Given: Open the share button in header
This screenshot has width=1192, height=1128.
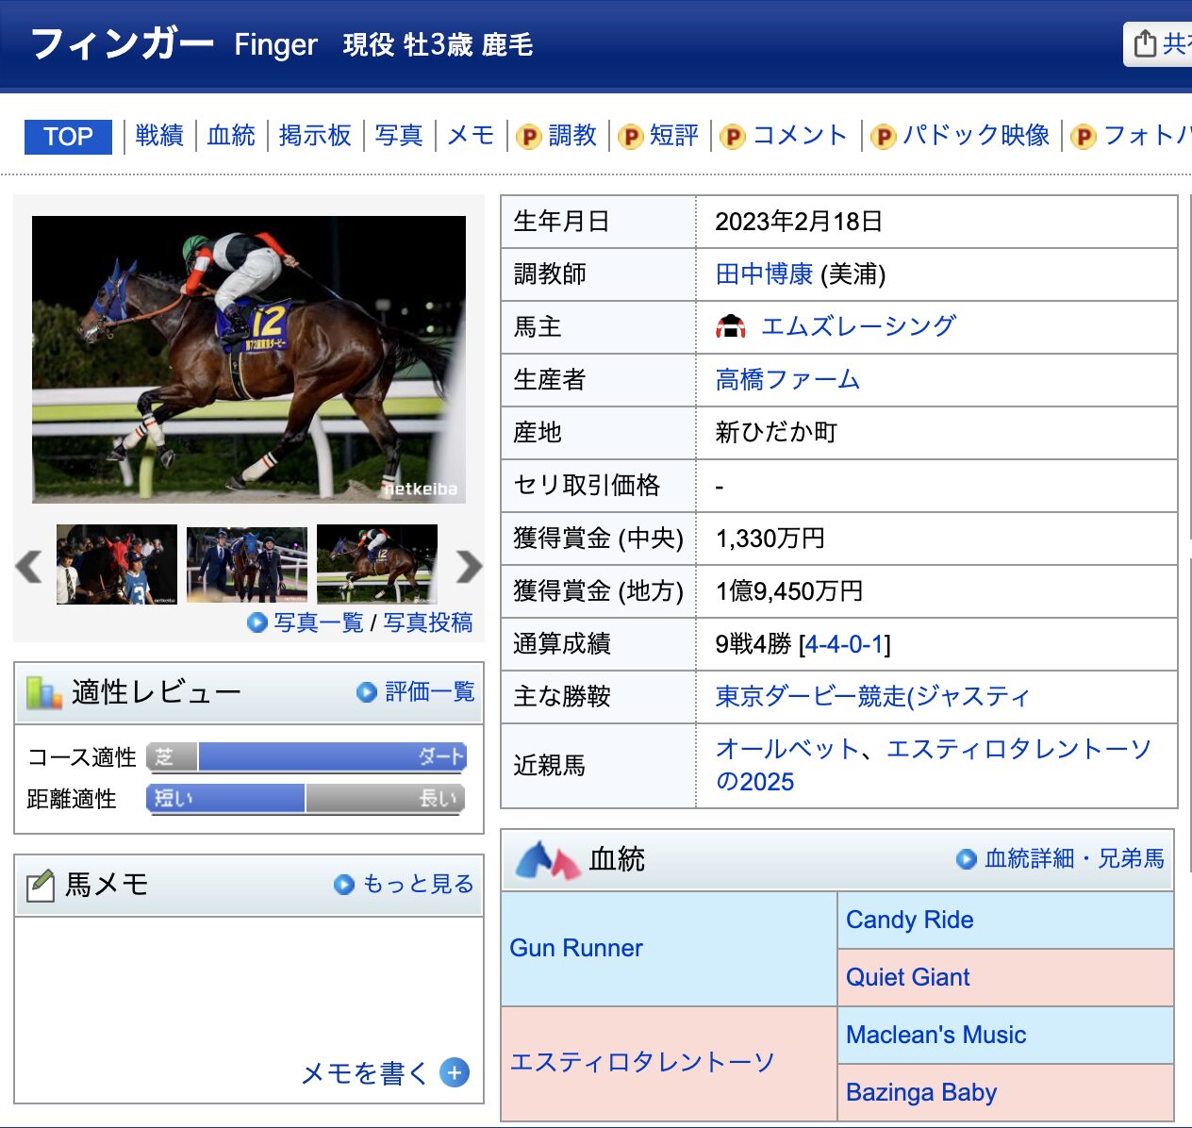Looking at the screenshot, I should 1158,44.
